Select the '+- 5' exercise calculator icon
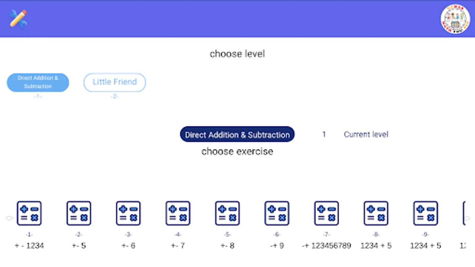Viewport: 475px width, 267px height. pos(79,213)
